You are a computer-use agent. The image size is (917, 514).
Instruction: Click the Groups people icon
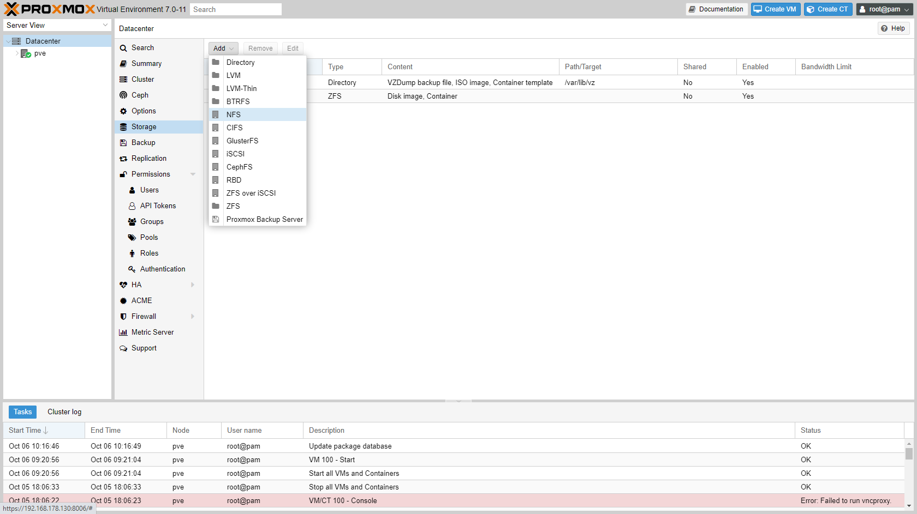click(x=132, y=222)
